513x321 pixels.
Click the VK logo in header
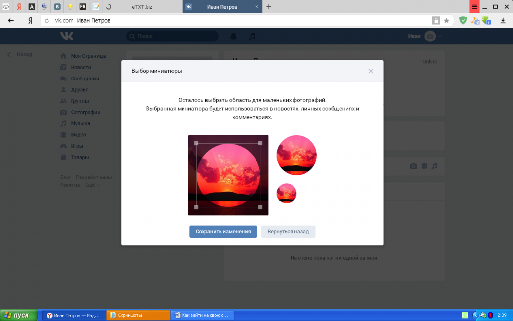tap(67, 36)
